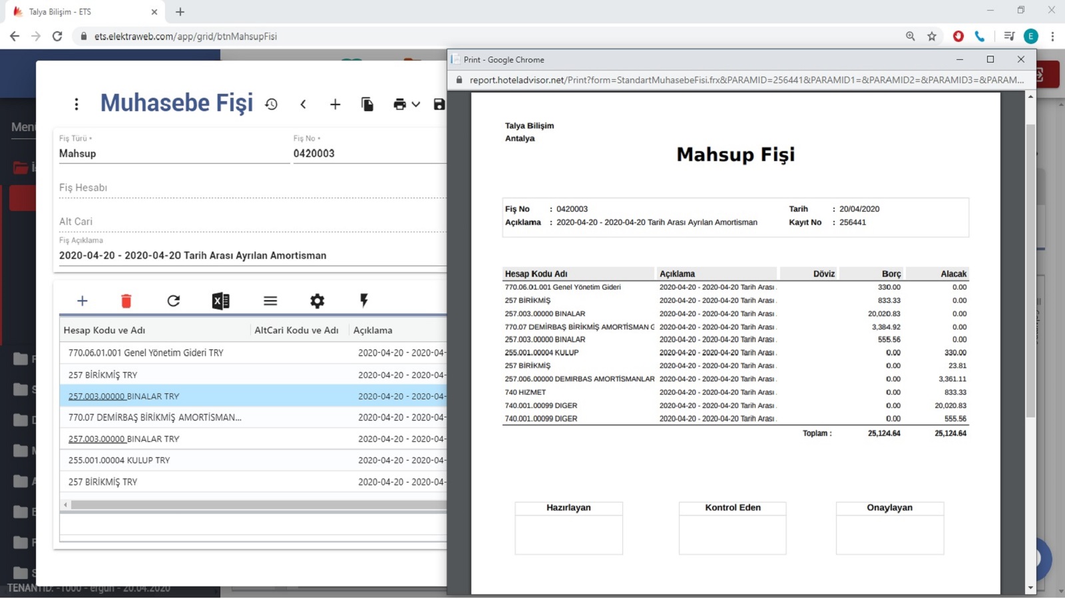Viewport: 1065px width, 599px height.
Task: Open the 257.003.00000 BINALAR link in highlighted row
Action: click(97, 397)
